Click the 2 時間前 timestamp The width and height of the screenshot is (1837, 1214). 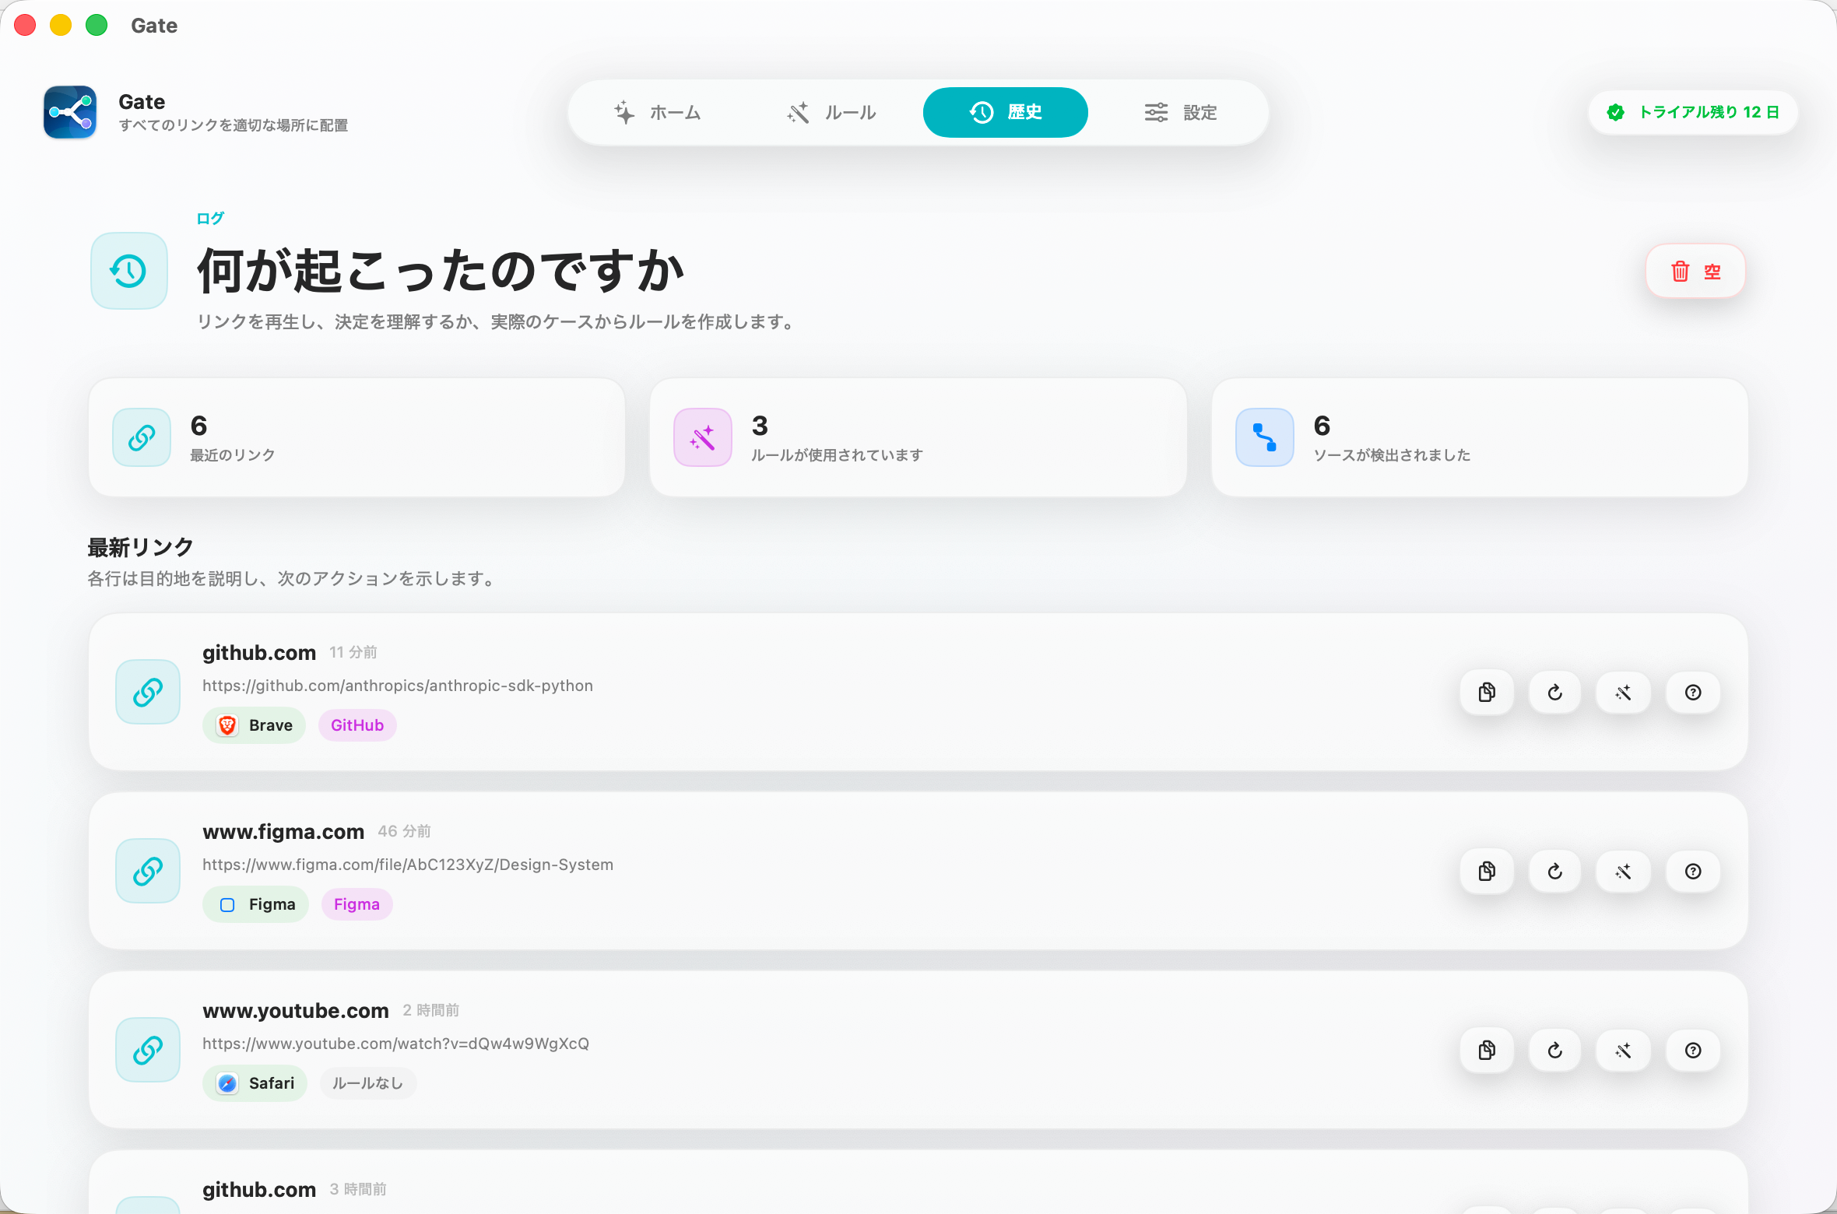431,1010
